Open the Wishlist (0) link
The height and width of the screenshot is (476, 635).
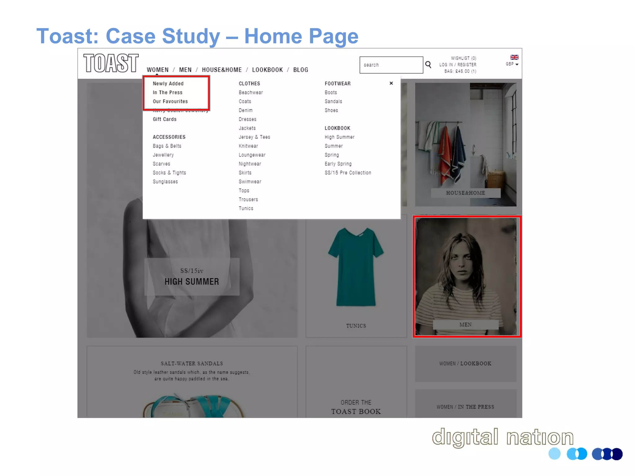pyautogui.click(x=464, y=58)
